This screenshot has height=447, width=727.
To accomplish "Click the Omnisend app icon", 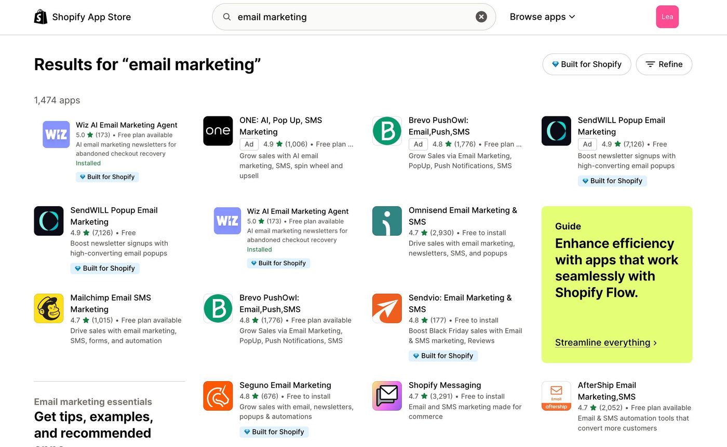I will 387,221.
